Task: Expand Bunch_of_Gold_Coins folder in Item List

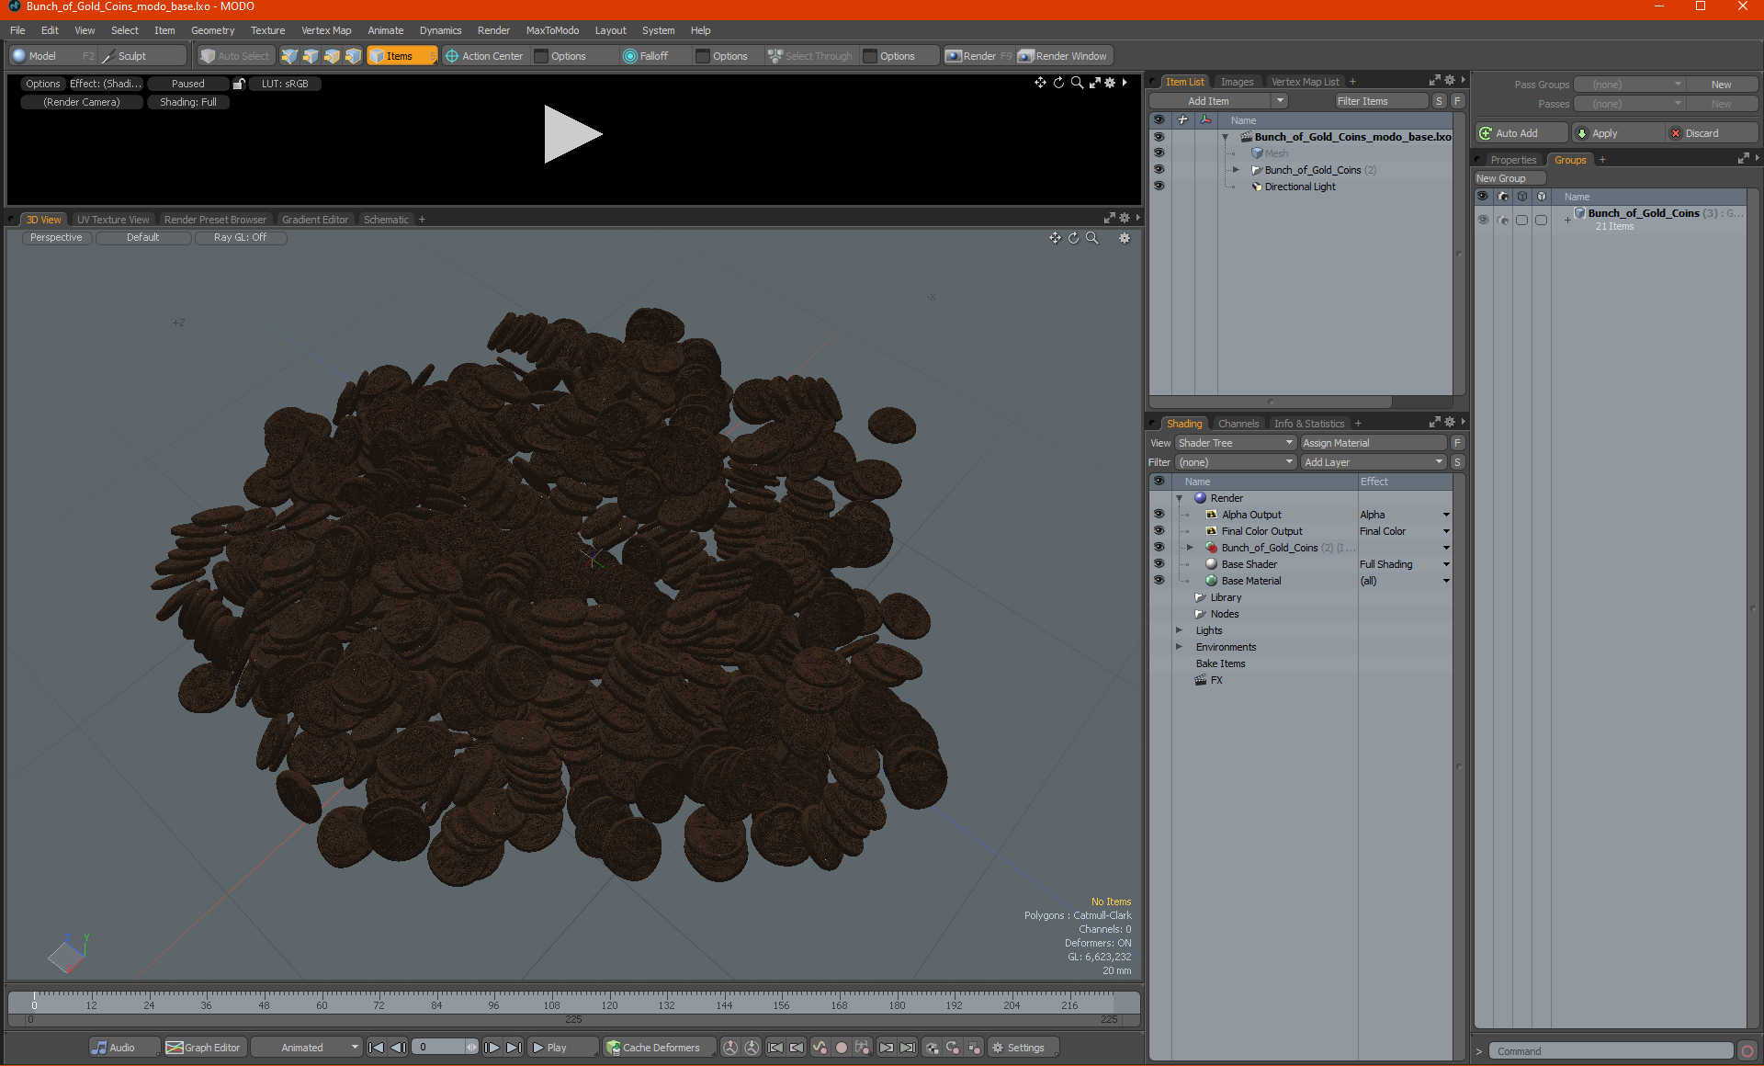Action: [x=1237, y=170]
